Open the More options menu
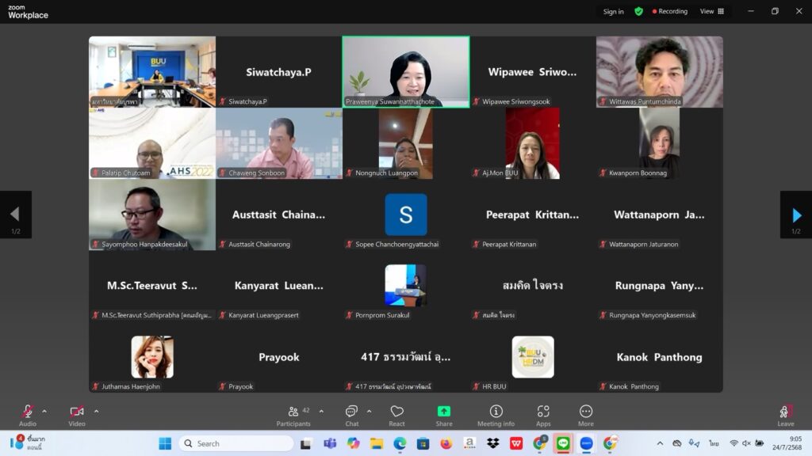Viewport: 812px width, 456px height. coord(586,415)
